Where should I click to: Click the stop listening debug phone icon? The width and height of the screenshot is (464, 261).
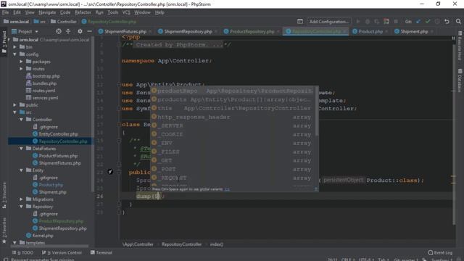point(386,22)
